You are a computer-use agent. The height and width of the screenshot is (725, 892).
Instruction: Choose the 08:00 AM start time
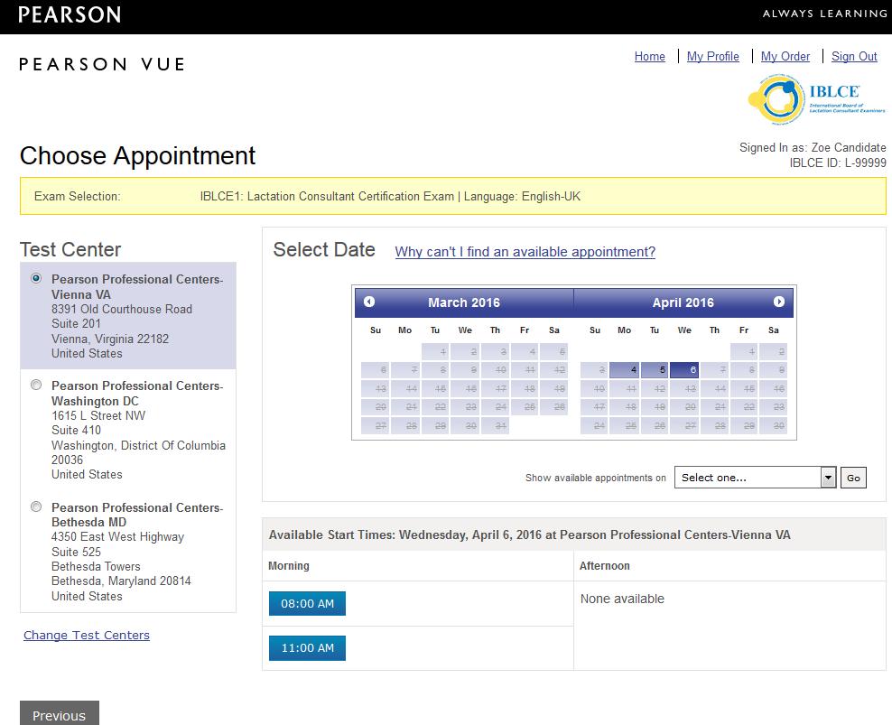(307, 603)
